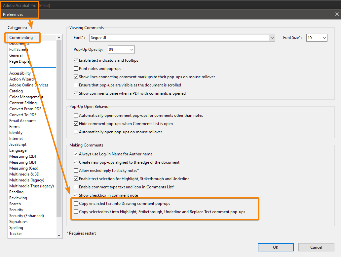The height and width of the screenshot is (257, 341).
Task: Uncheck hide comment pop-ups with Comments List
Action: pos(76,123)
